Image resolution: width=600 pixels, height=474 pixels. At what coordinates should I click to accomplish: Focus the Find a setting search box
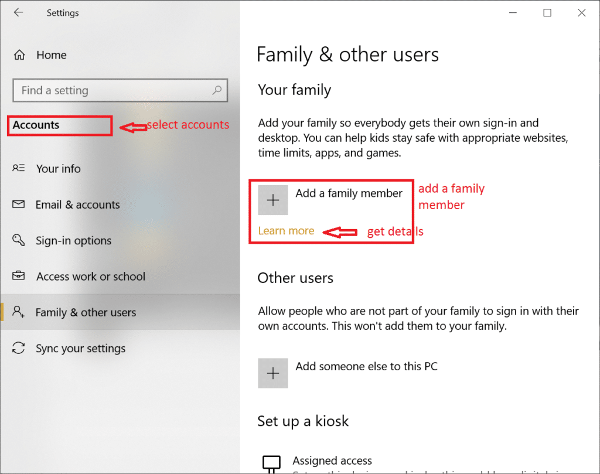(x=111, y=90)
